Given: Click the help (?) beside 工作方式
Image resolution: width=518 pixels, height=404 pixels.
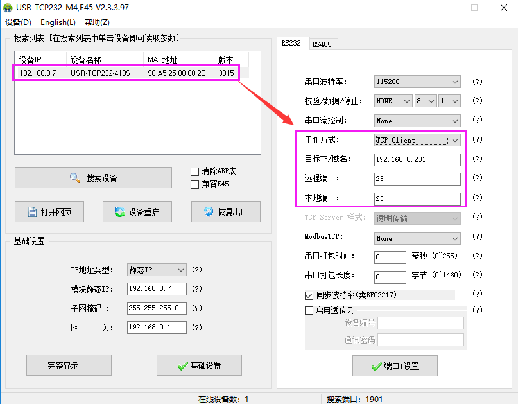Looking at the screenshot, I should [477, 140].
